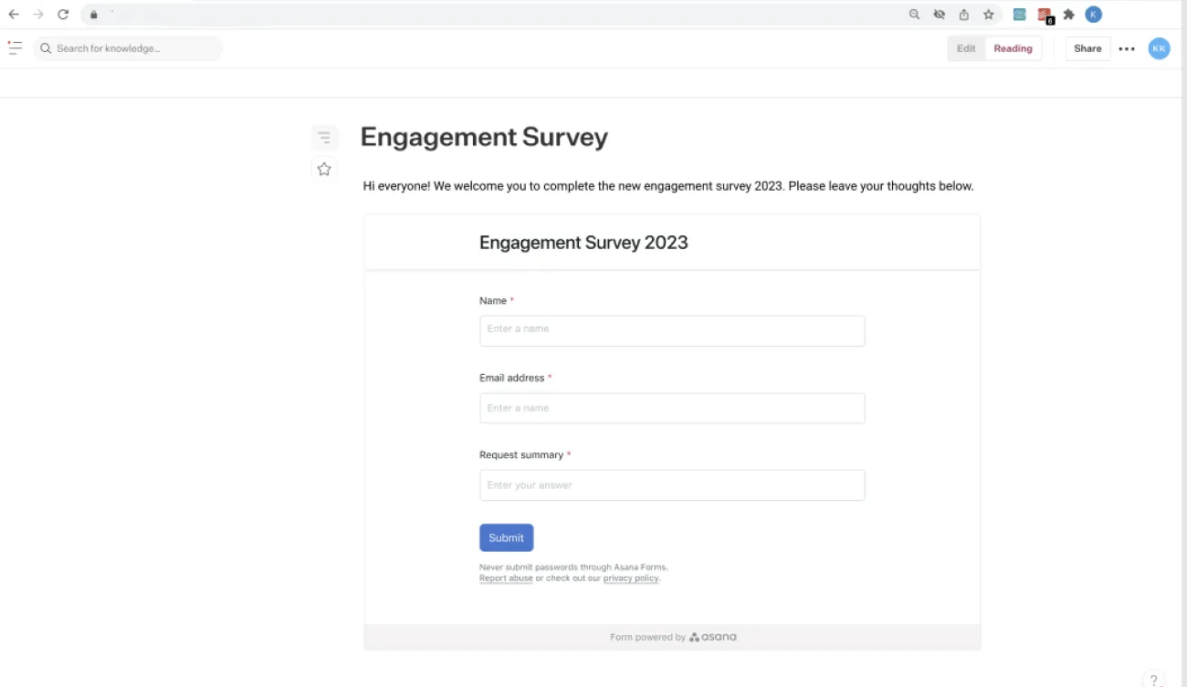Image resolution: width=1187 pixels, height=687 pixels.
Task: Click the Name input field
Action: (671, 330)
